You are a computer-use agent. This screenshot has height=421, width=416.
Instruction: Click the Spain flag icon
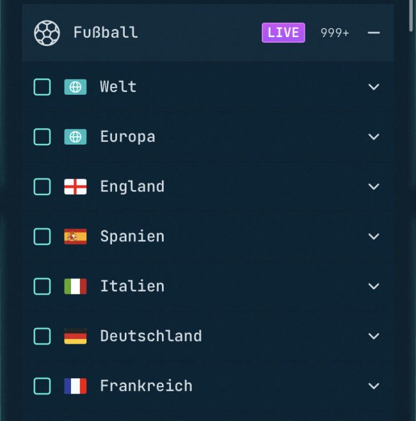click(x=76, y=237)
